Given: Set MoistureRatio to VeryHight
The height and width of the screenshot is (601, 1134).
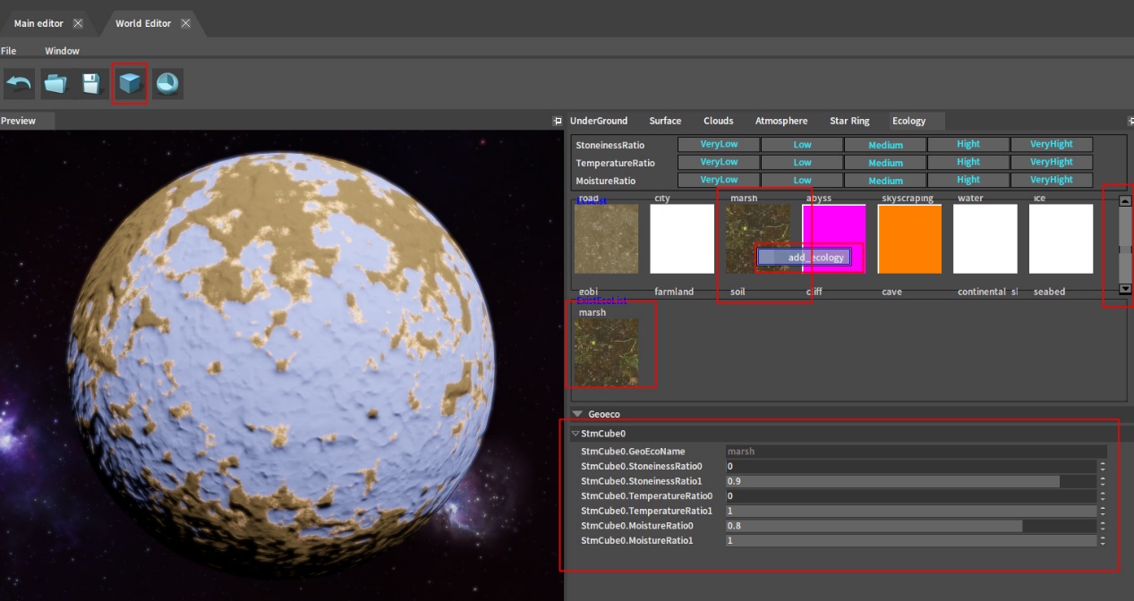Looking at the screenshot, I should 1051,180.
